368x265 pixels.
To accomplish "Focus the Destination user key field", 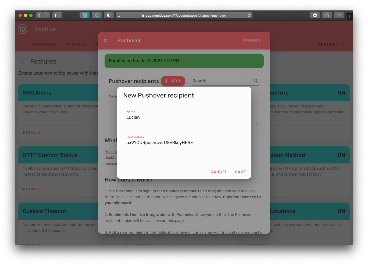I will tap(184, 143).
